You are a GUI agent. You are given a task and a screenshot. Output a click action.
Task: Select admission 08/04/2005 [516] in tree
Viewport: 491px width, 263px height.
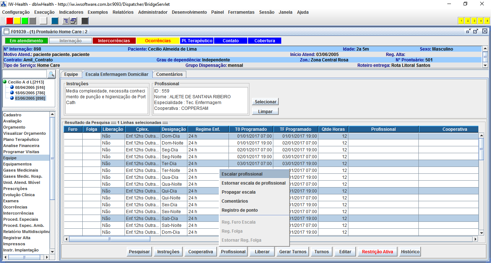(30, 87)
